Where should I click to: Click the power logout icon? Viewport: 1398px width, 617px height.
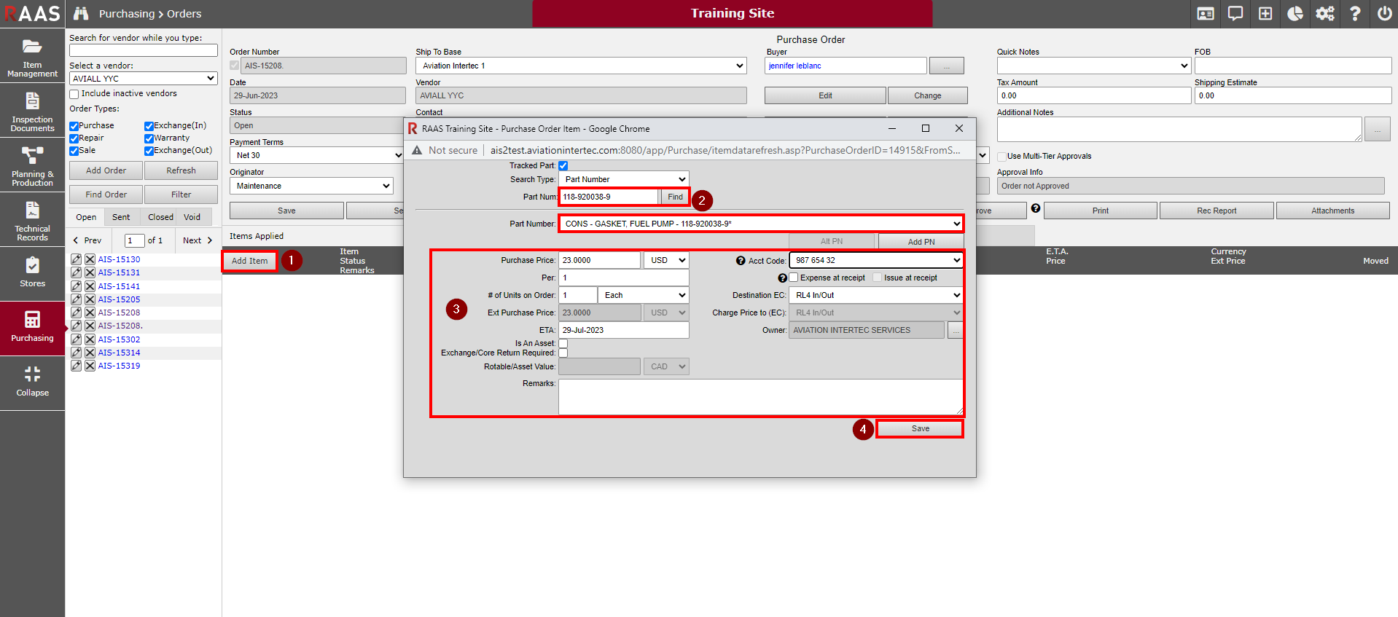[x=1384, y=14]
